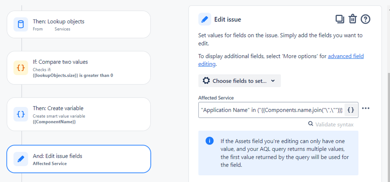Open help for Edit issue action
This screenshot has height=182, width=390.
tap(365, 19)
